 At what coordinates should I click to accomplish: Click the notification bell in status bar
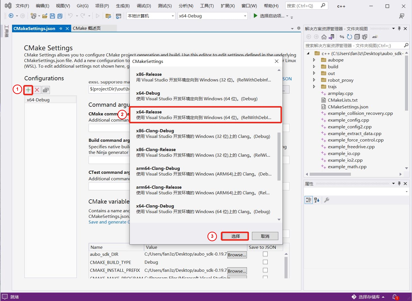click(x=395, y=297)
